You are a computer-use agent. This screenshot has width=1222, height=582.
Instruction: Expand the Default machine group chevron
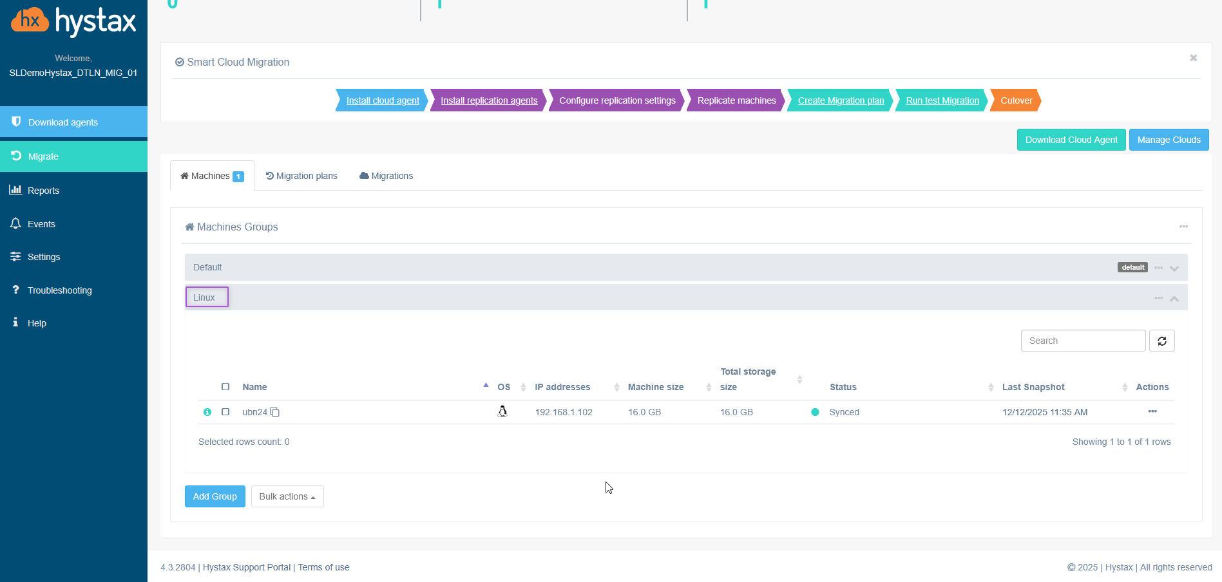click(x=1174, y=268)
